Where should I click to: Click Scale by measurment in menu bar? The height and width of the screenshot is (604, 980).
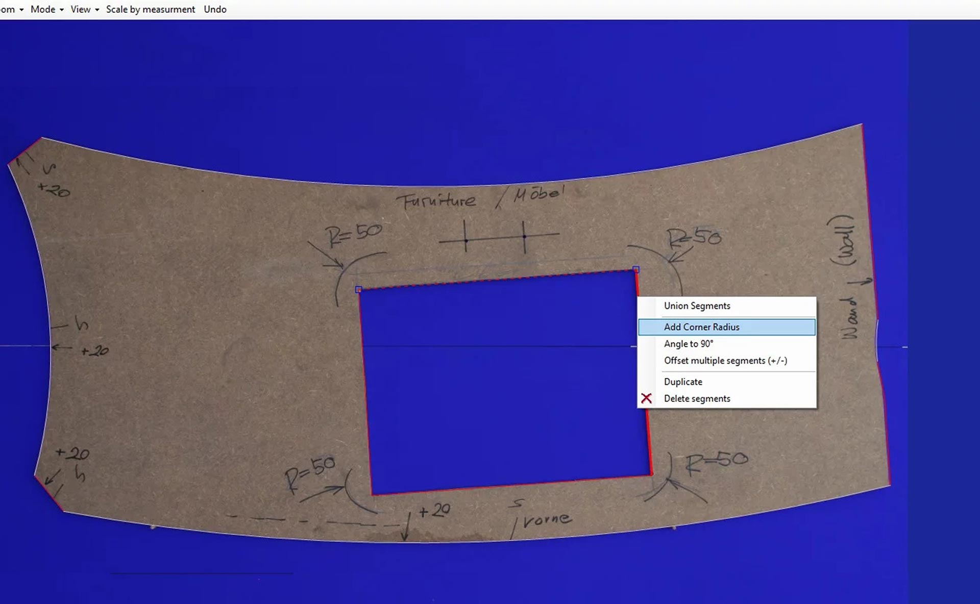(x=150, y=9)
